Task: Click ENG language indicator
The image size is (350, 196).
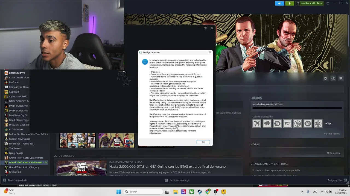Action: [x=315, y=192]
